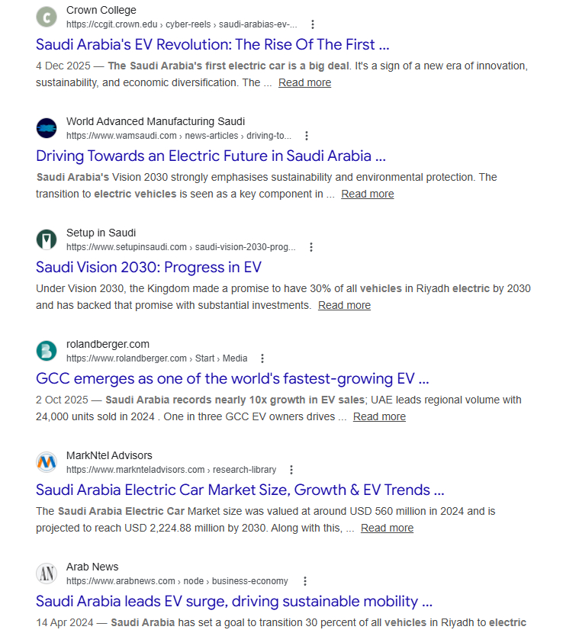Open the three-dot menu for the Setup in Saudi result

click(x=311, y=247)
